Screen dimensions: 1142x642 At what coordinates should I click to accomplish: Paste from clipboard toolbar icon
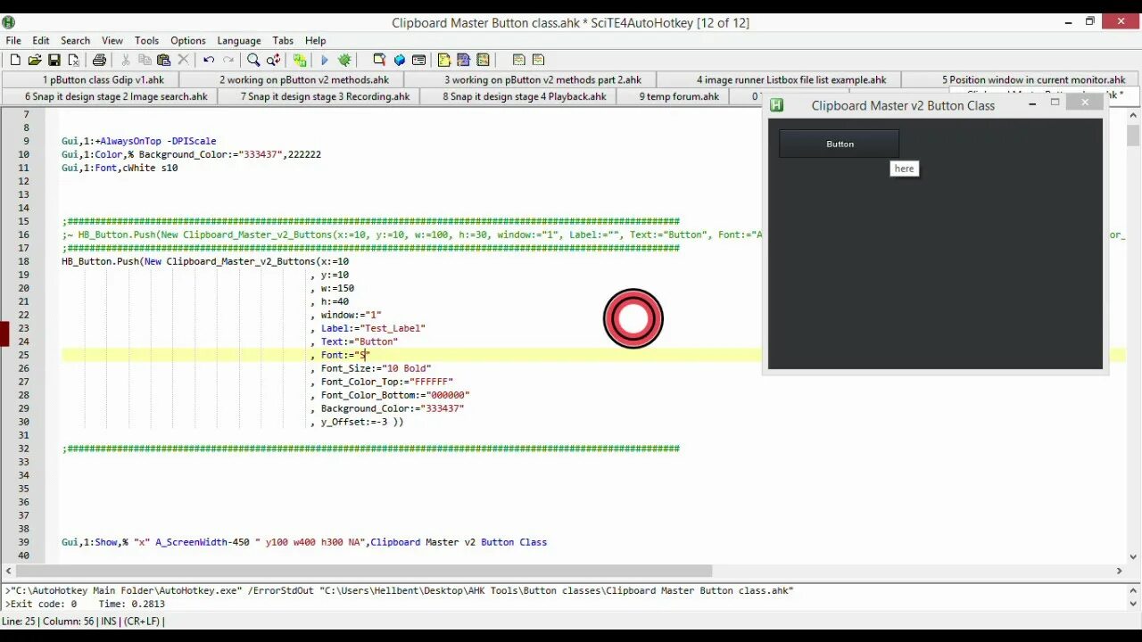163,60
